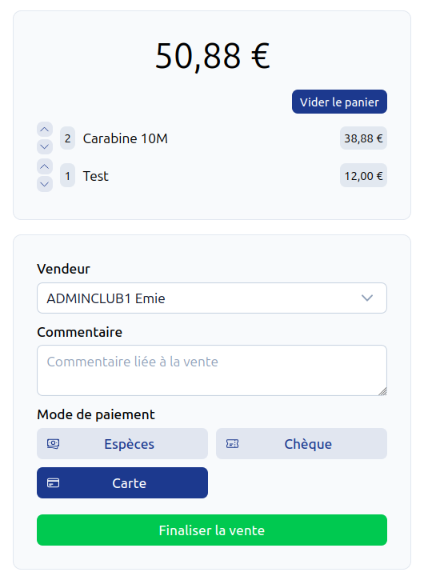424x580 pixels.
Task: Click the cash banknote icon on Espèces
Action: (53, 443)
